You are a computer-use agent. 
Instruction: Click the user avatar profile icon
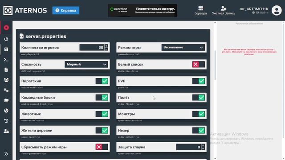point(277,10)
